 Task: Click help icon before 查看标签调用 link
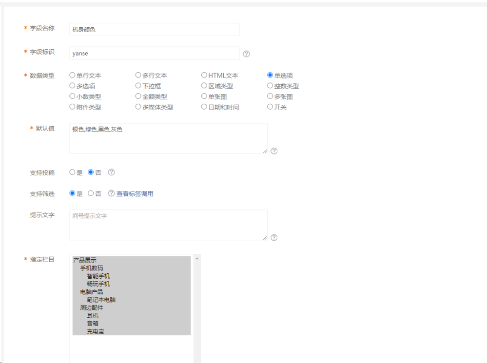(x=112, y=193)
